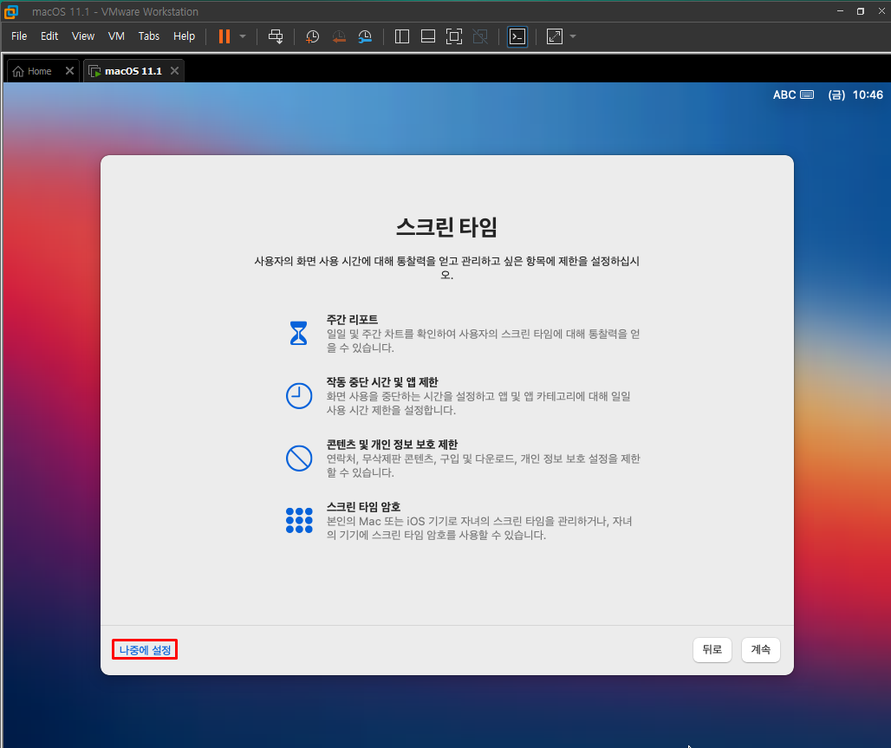This screenshot has height=748, width=891.
Task: Open the View menu
Action: click(83, 36)
